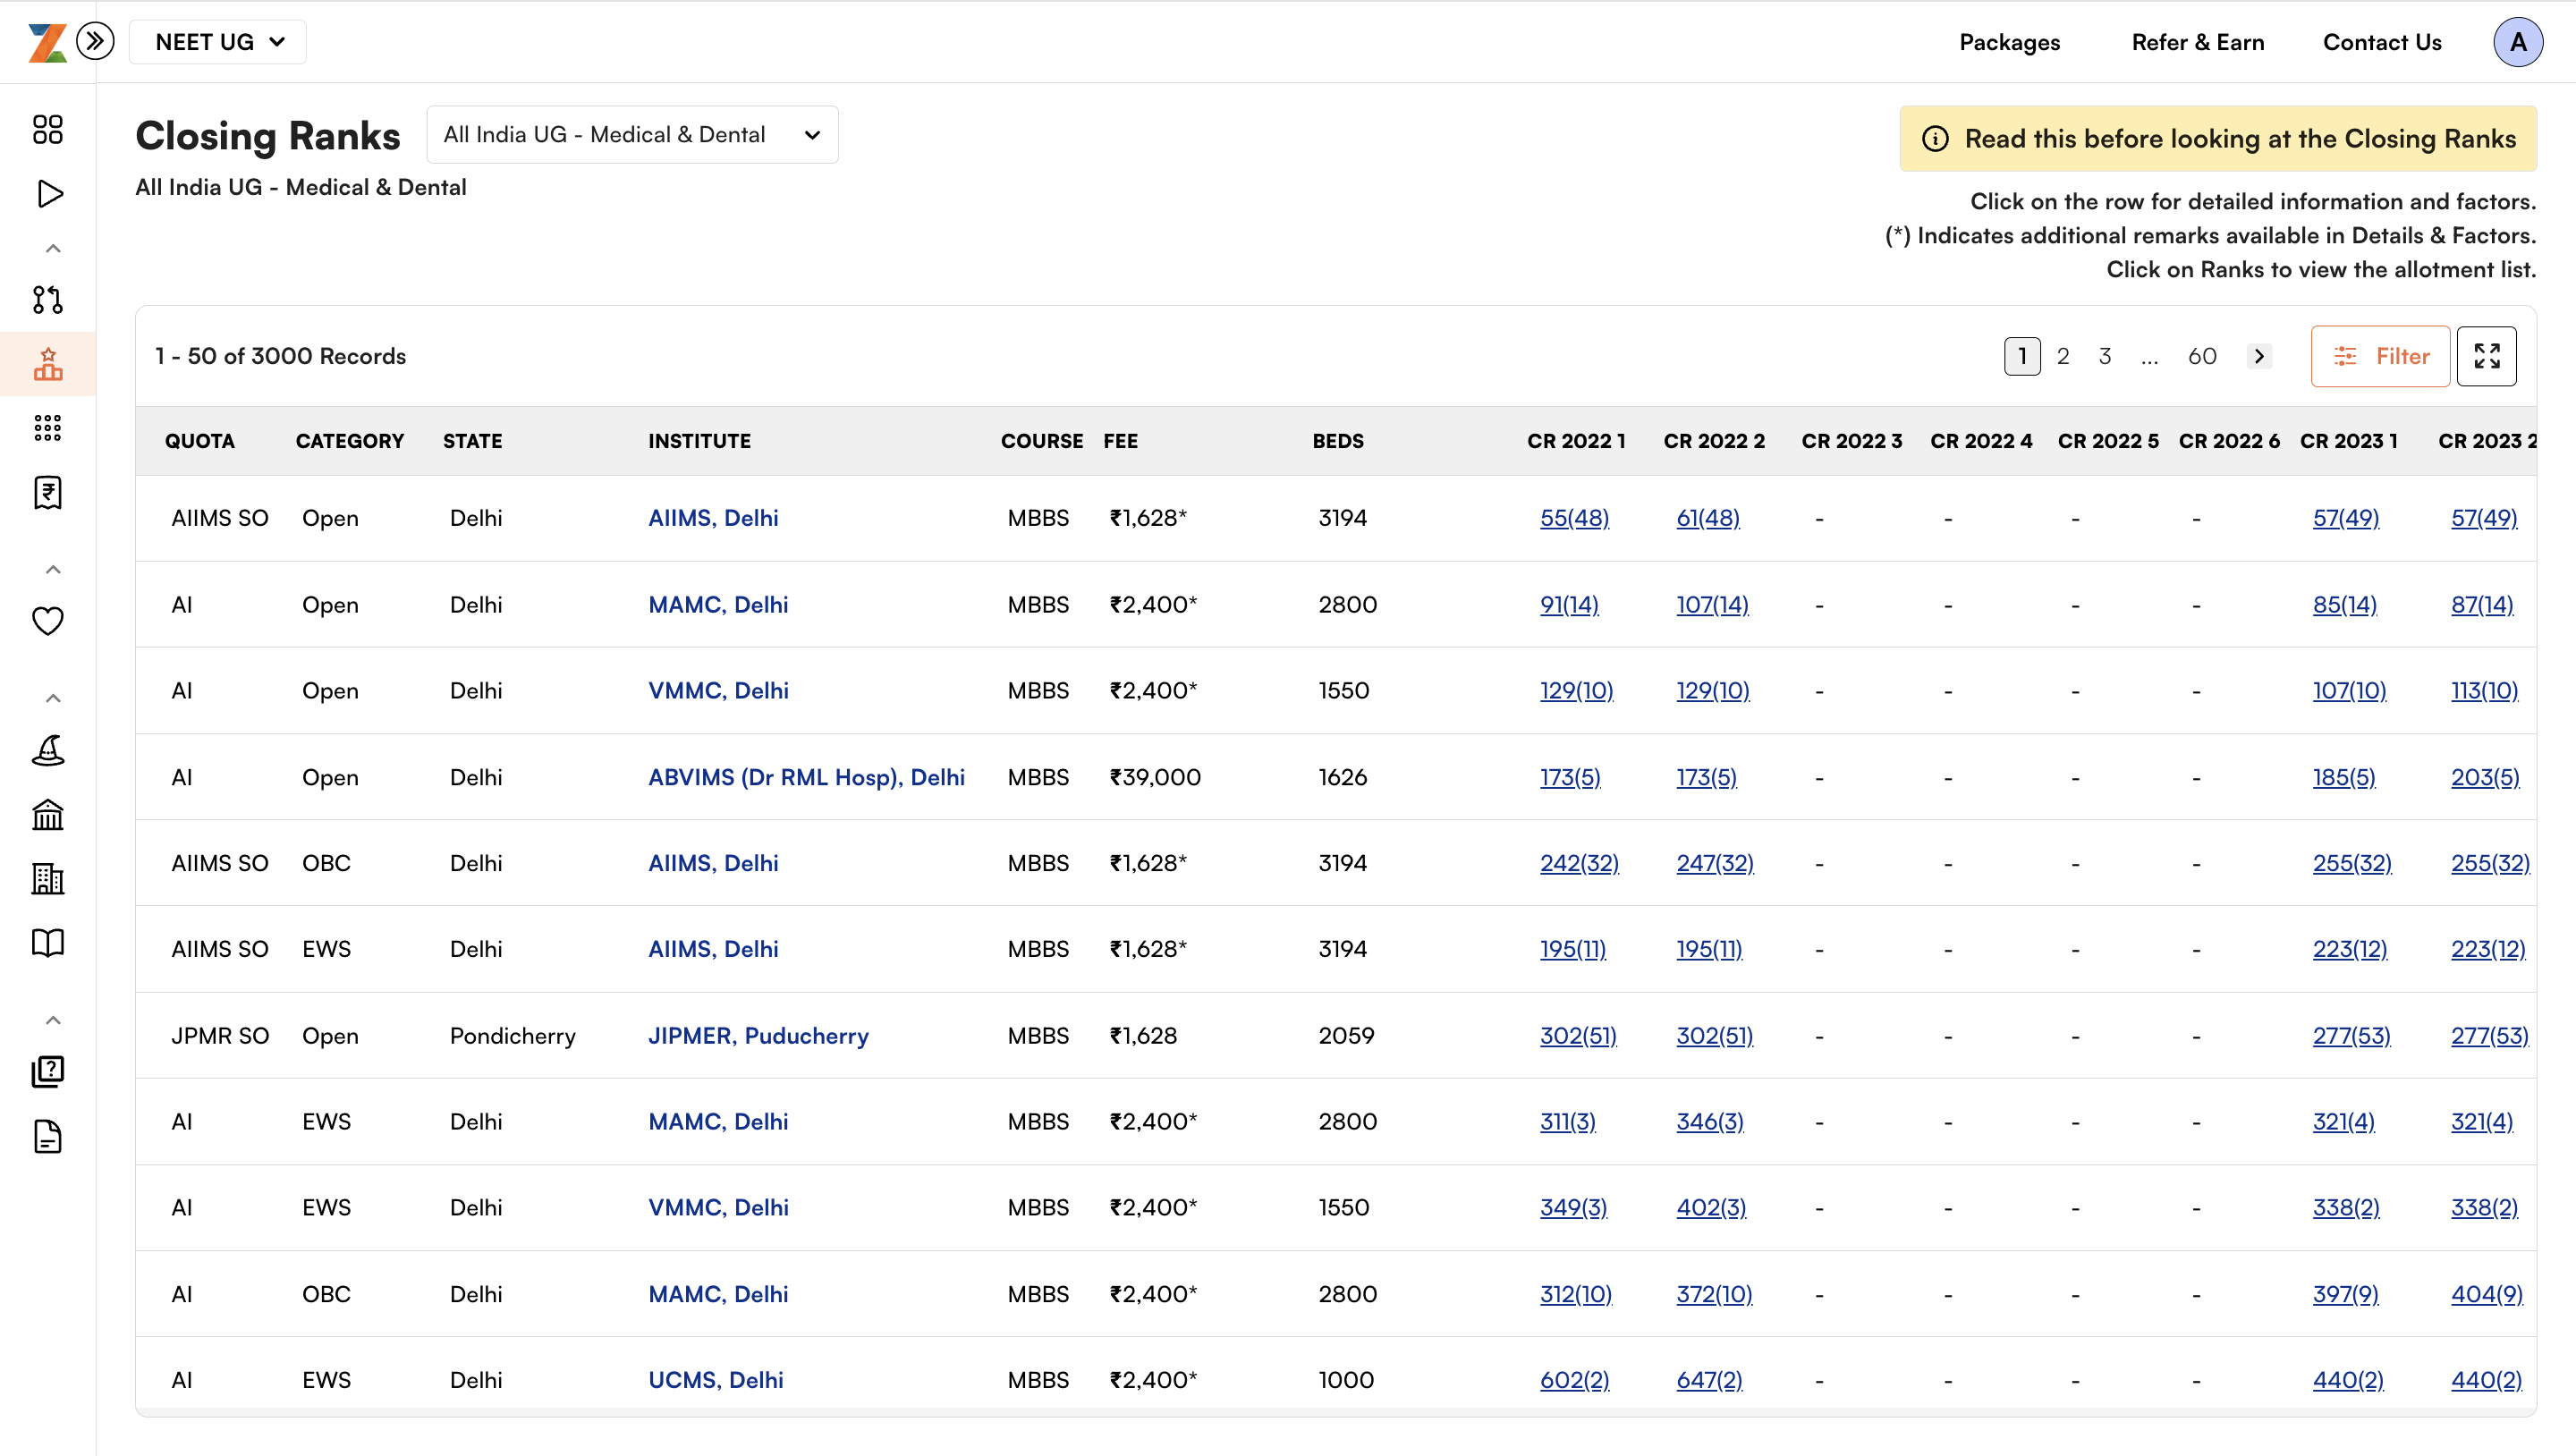Open the open book icon in sidebar
The width and height of the screenshot is (2576, 1456).
click(x=48, y=943)
